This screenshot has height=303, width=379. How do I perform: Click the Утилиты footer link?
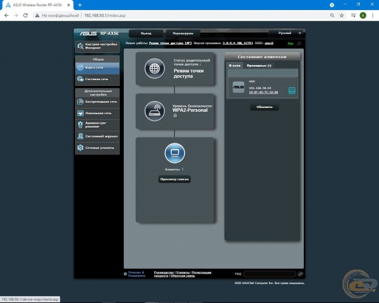click(x=183, y=273)
